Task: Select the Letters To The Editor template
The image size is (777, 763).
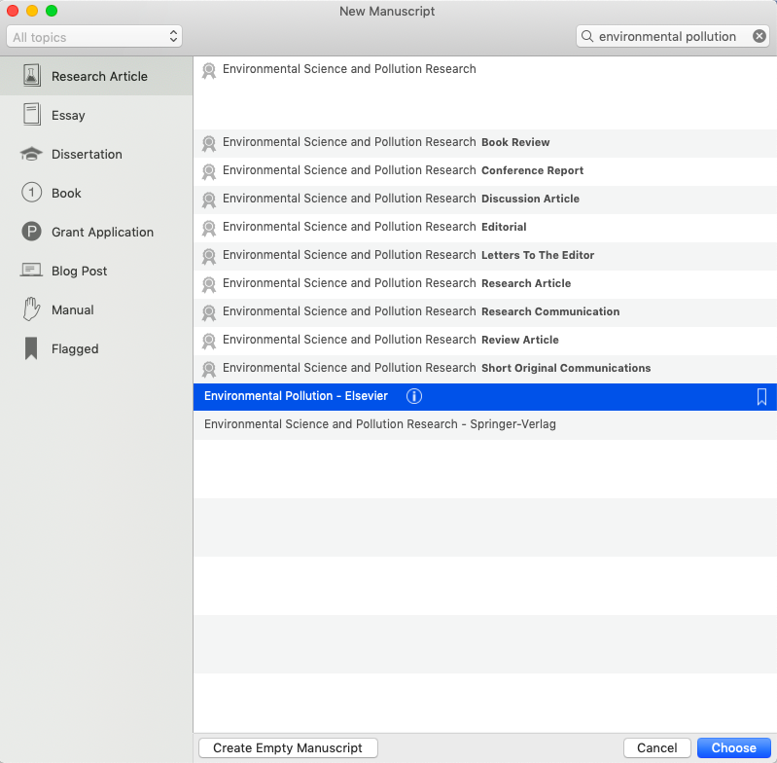Action: (x=485, y=256)
